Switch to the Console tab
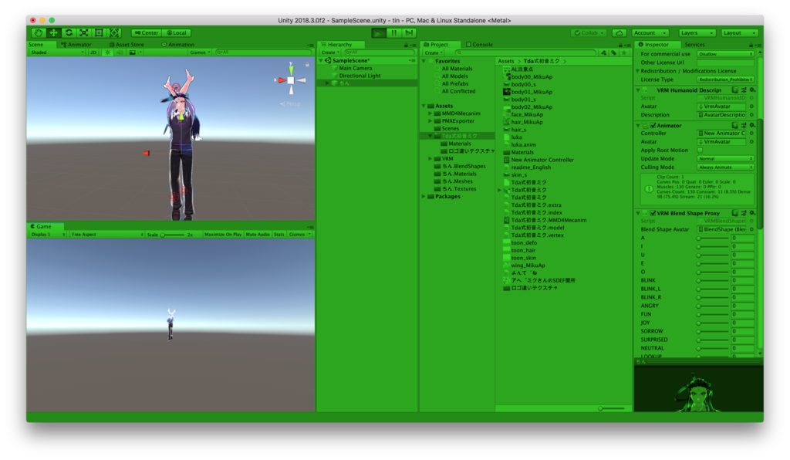The height and width of the screenshot is (460, 790). pyautogui.click(x=479, y=44)
